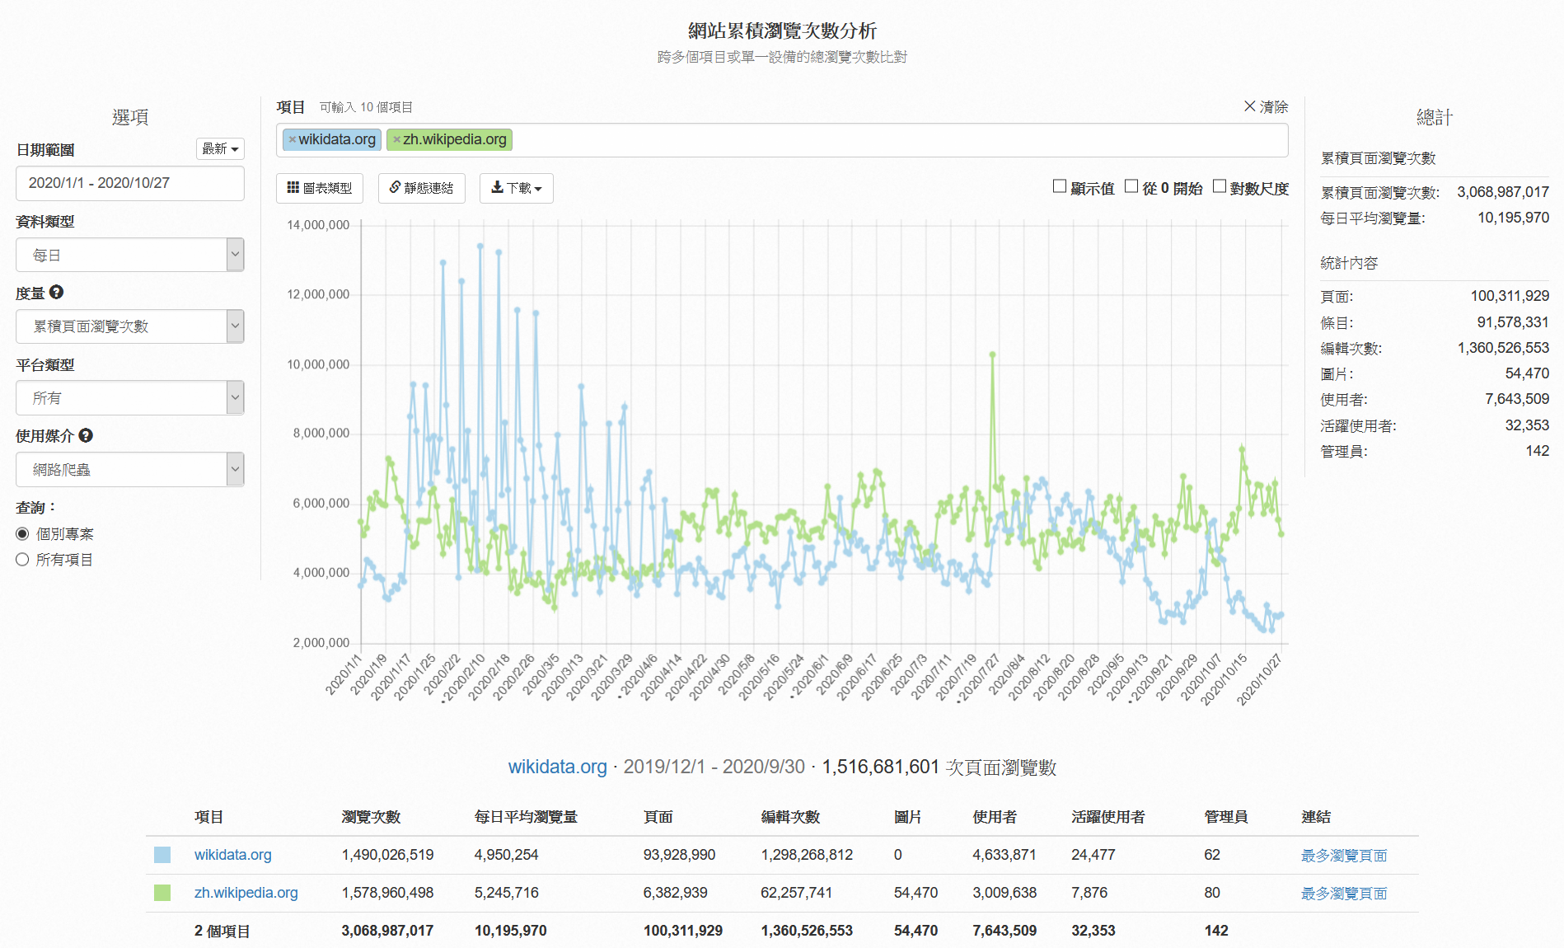
Task: Select the 個別專案 radio button
Action: pos(22,534)
